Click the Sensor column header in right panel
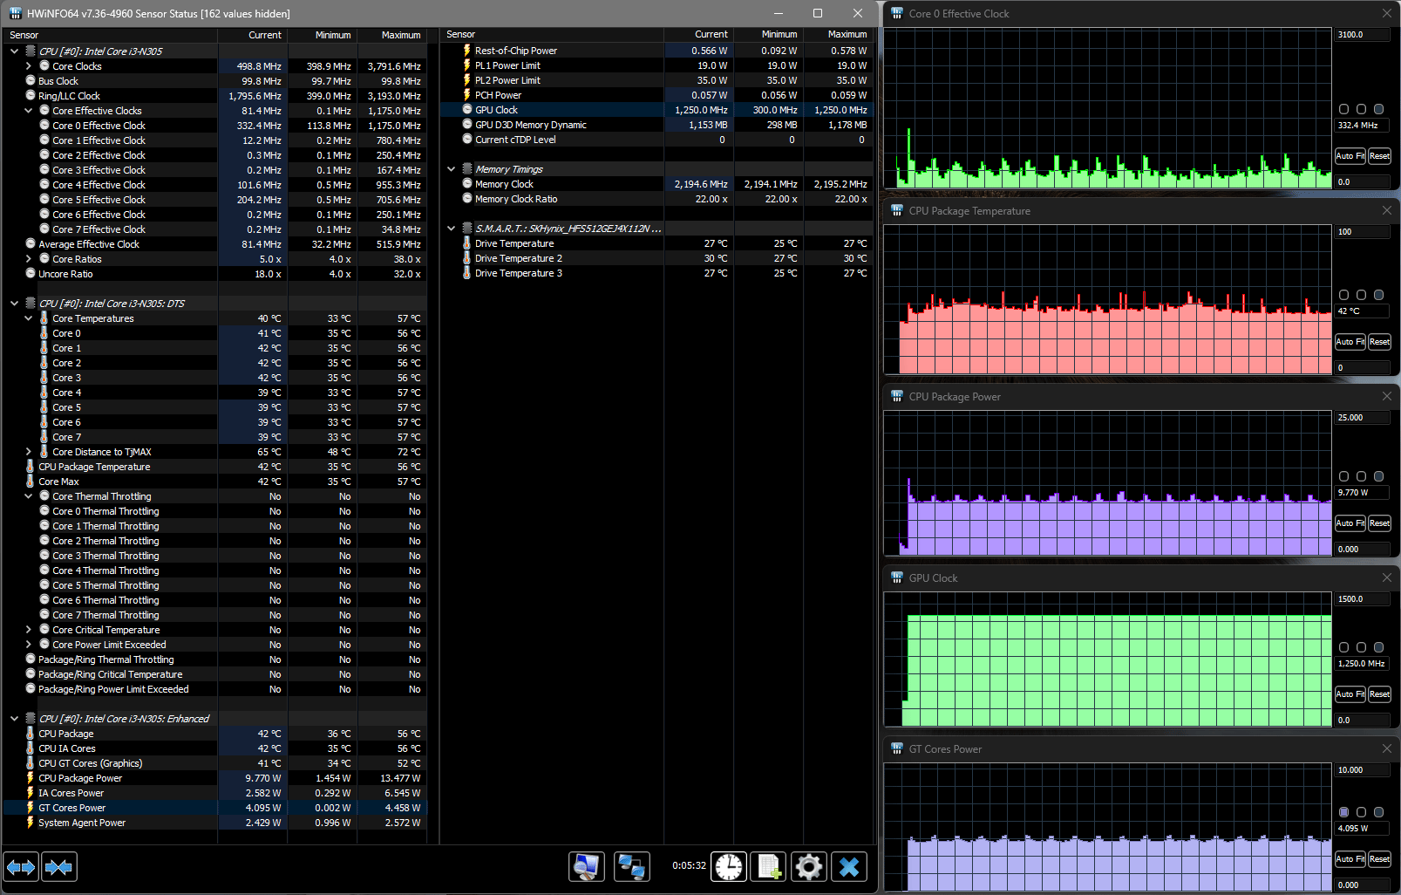 point(461,35)
